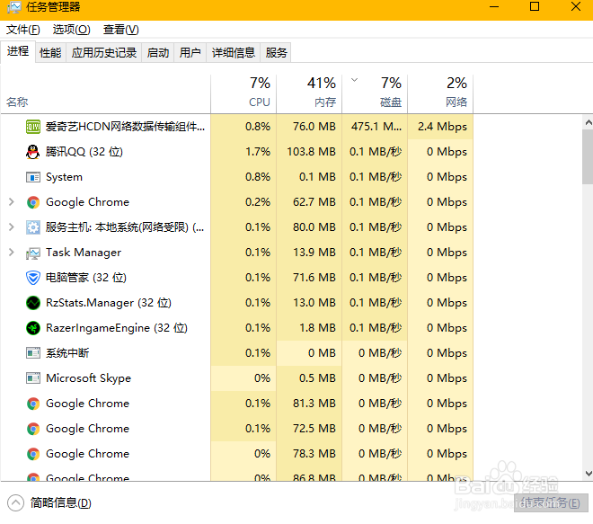
Task: Click the sort arrow above the 磁盘 column
Action: tap(354, 80)
